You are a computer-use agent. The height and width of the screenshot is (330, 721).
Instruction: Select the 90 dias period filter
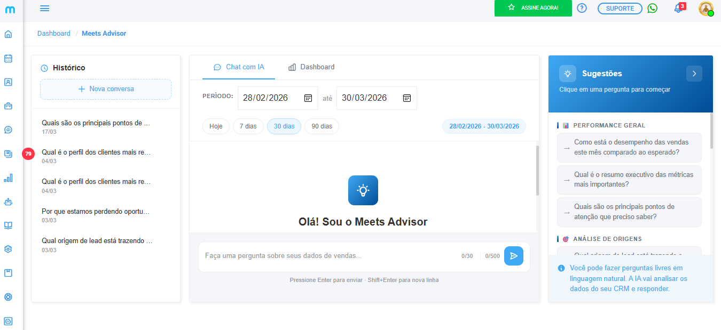tap(322, 126)
